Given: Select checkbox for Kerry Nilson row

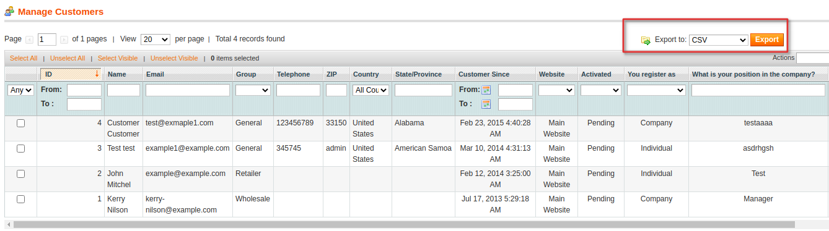Looking at the screenshot, I should tap(20, 199).
